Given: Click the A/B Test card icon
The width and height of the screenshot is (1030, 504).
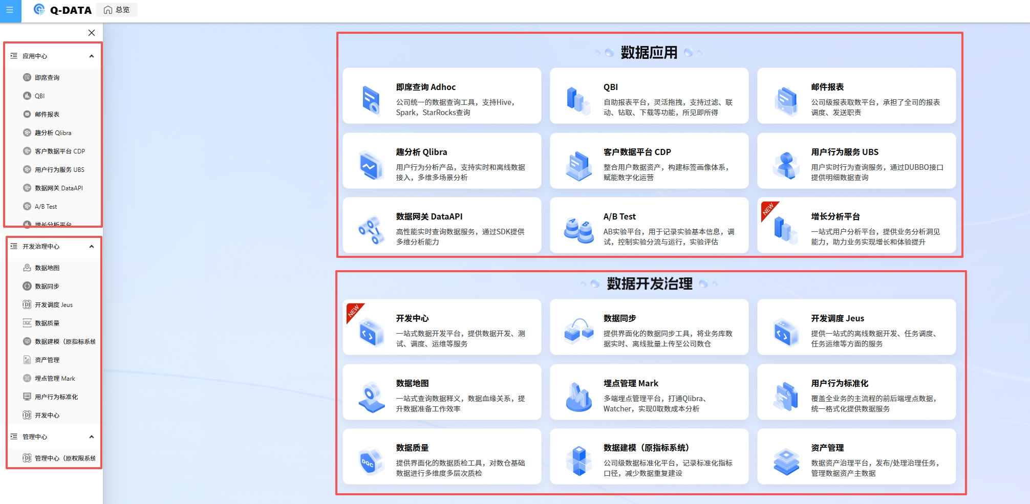Looking at the screenshot, I should (578, 229).
